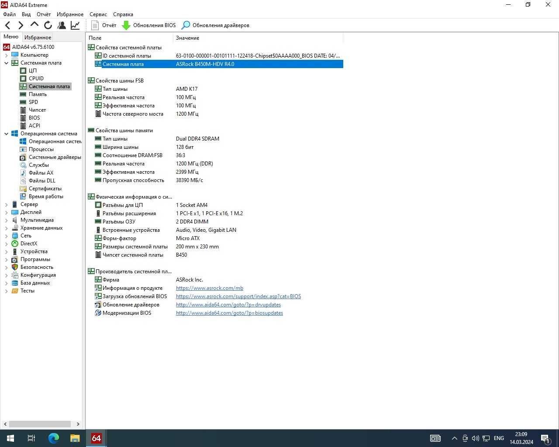Click the Refresh icon in toolbar
This screenshot has height=447, width=559.
click(48, 25)
